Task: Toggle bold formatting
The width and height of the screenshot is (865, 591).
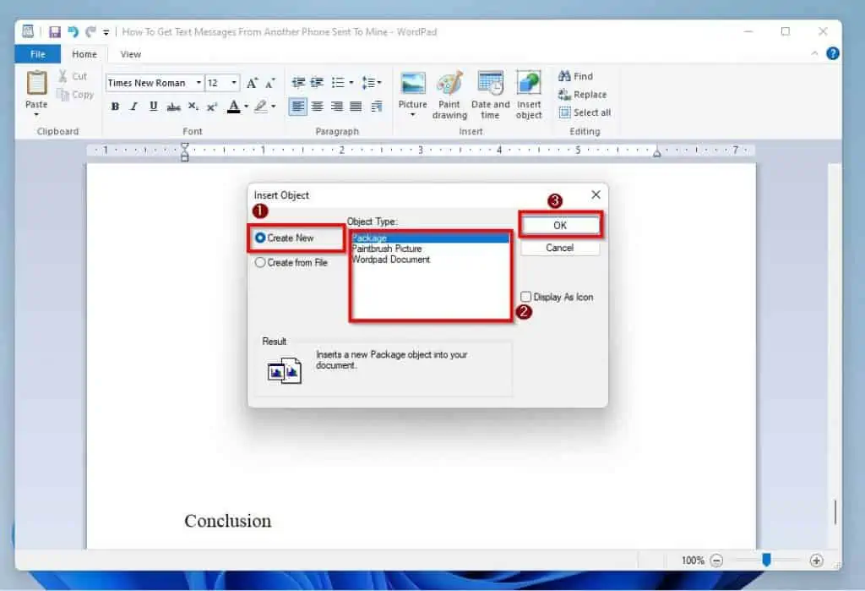Action: 115,107
